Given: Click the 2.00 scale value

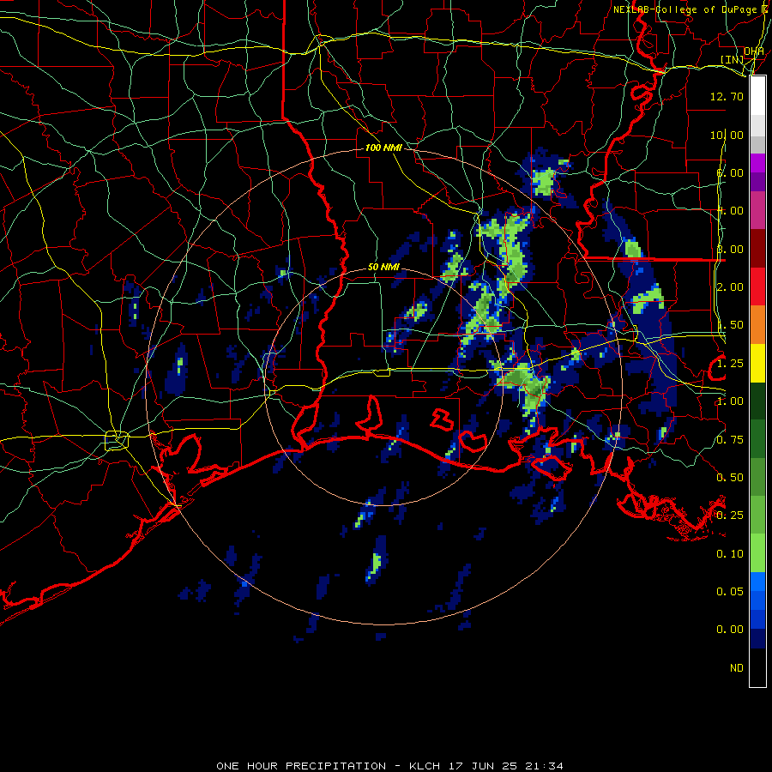Looking at the screenshot, I should click(x=730, y=287).
